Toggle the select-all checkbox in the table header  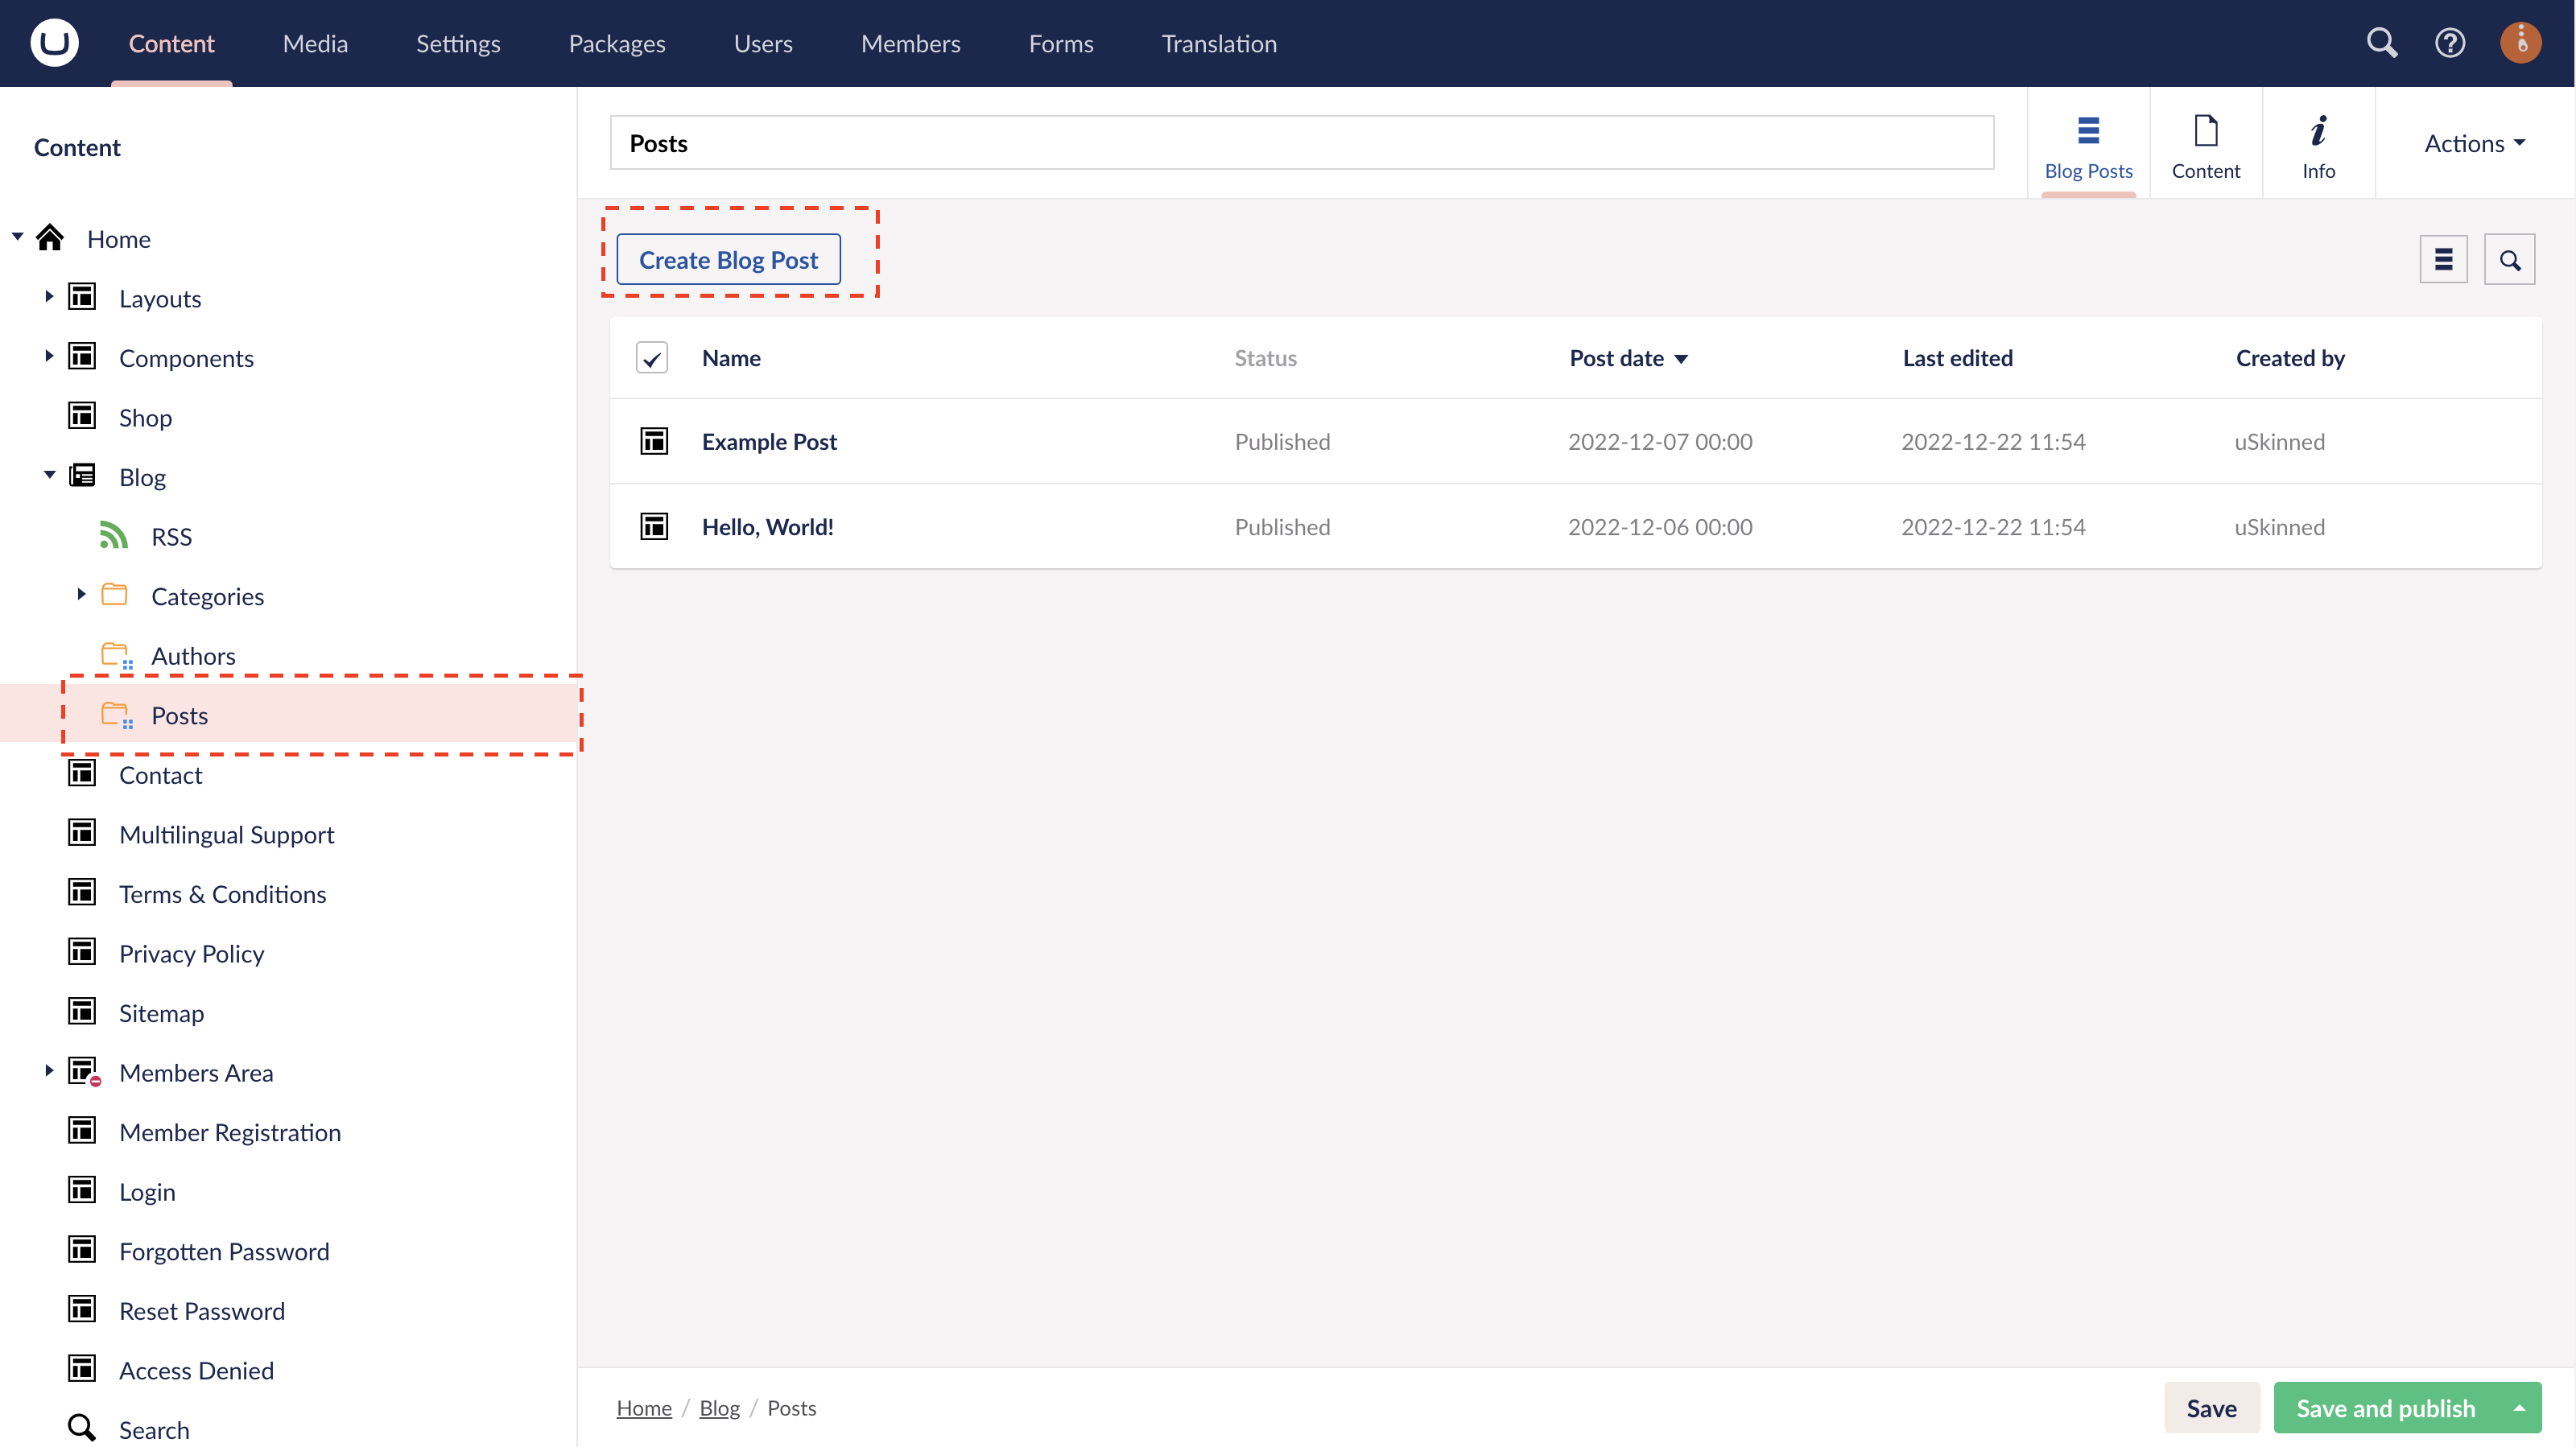[x=652, y=358]
